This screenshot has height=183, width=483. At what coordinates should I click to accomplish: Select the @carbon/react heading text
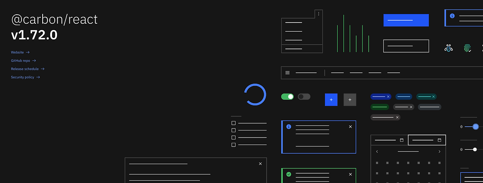[54, 20]
